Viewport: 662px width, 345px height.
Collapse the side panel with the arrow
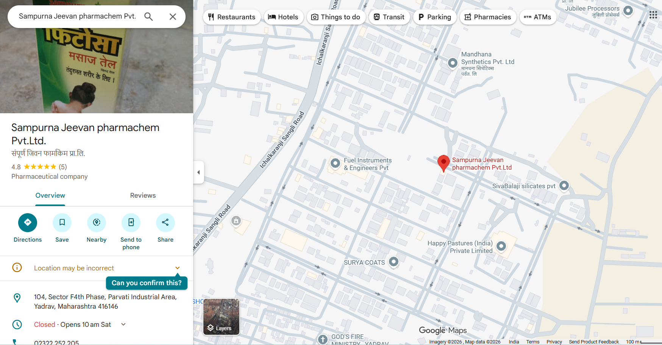[x=198, y=172]
